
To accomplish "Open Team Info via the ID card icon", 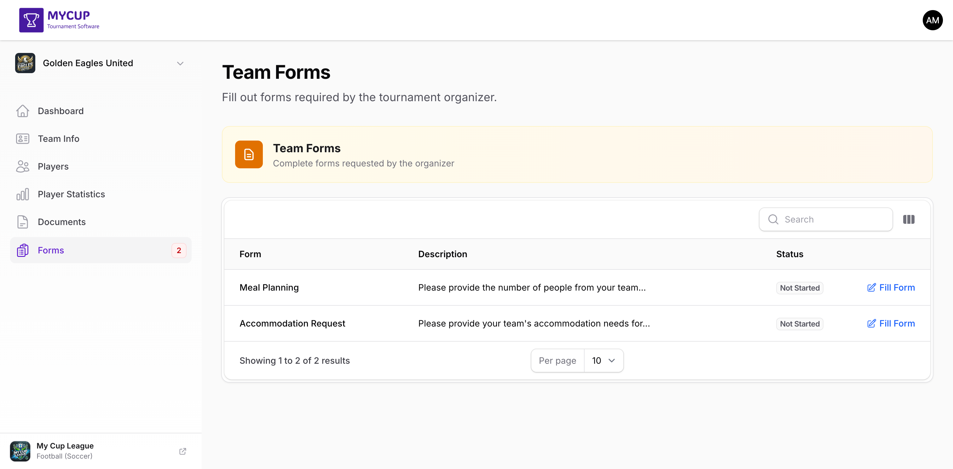I will 23,139.
